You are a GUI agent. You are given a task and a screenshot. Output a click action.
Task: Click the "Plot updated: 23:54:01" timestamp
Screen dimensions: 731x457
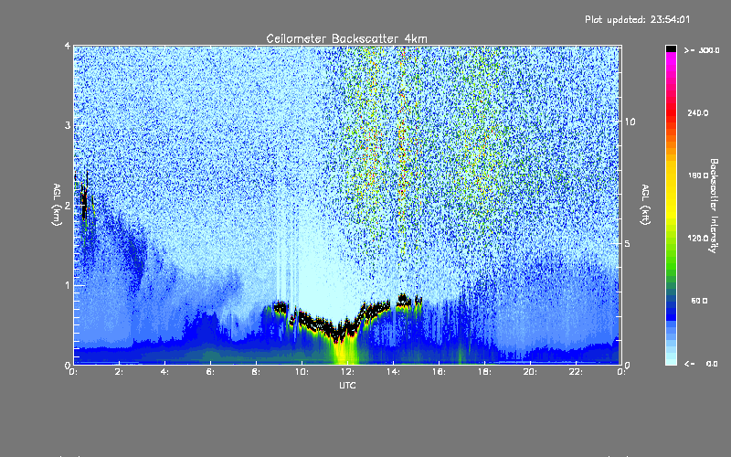coord(637,19)
